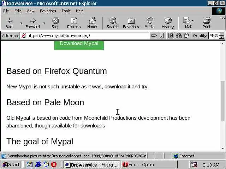Click the "Old Mypal is based on code" paragraph

pyautogui.click(x=99, y=122)
